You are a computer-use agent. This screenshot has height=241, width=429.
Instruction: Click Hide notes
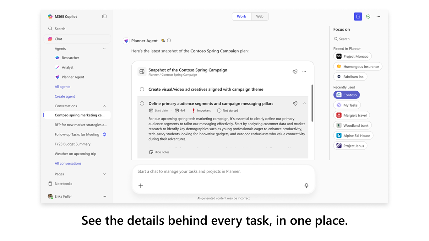[159, 152]
